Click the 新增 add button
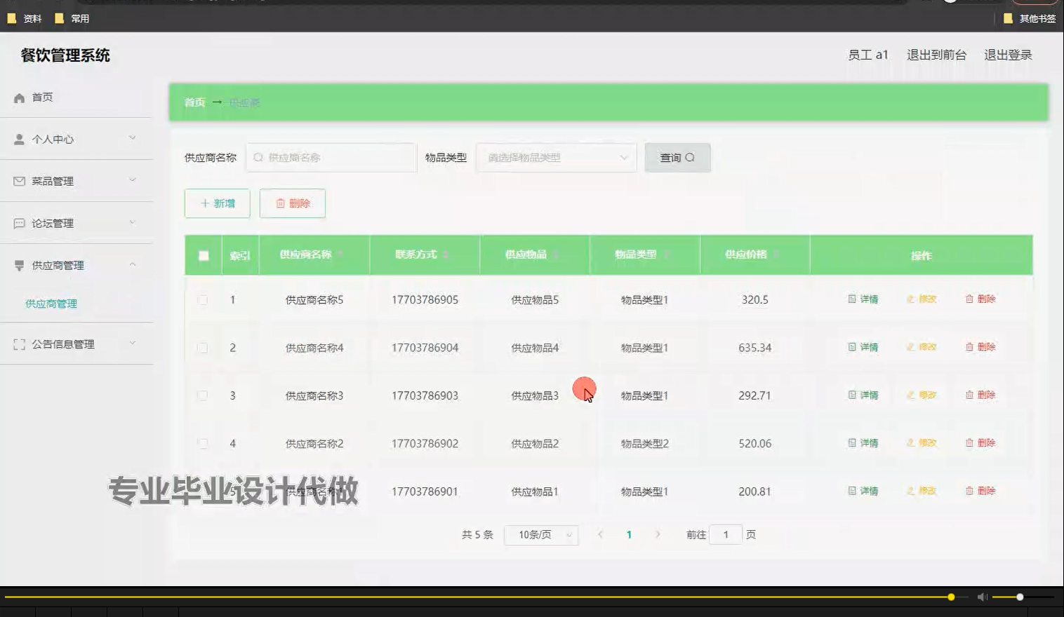 coord(218,203)
